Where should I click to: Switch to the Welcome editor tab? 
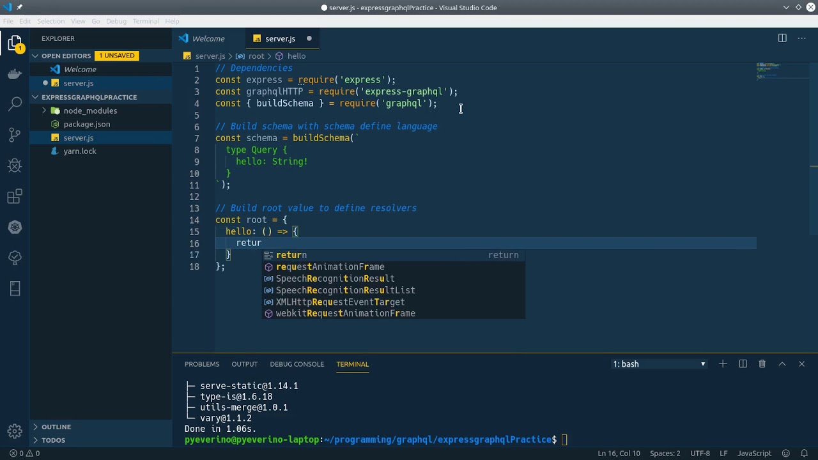point(208,38)
